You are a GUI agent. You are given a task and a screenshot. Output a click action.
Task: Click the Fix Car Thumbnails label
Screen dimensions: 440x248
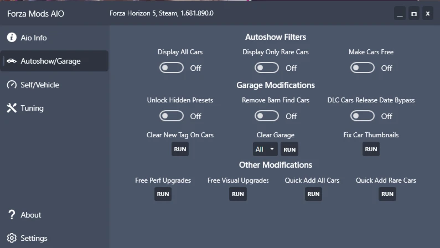tap(371, 135)
